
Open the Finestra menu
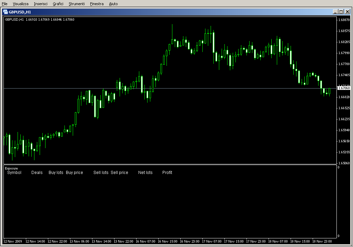[x=97, y=4]
